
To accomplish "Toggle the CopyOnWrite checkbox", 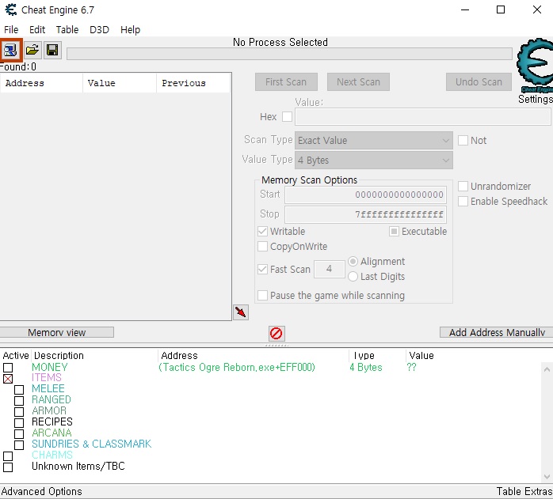I will [262, 247].
